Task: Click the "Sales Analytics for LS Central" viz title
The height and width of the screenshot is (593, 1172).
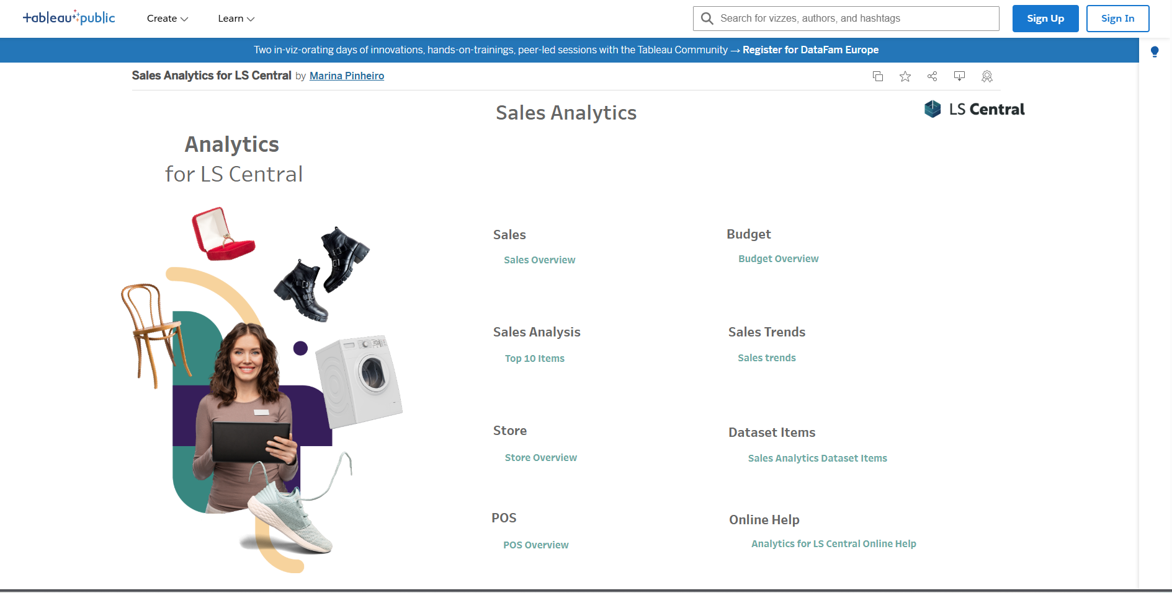Action: click(x=212, y=76)
